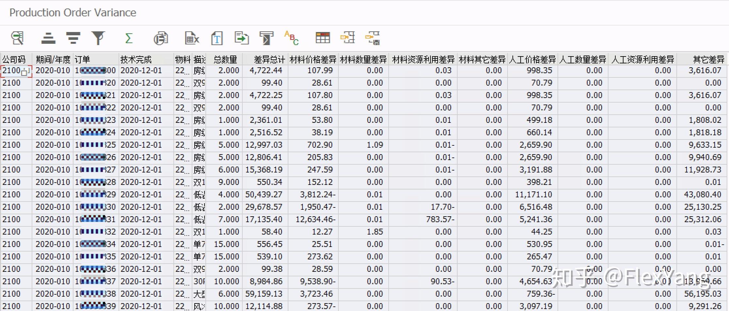Click the icon left of ABC analysis
Viewport: 729px width, 311px height.
267,38
